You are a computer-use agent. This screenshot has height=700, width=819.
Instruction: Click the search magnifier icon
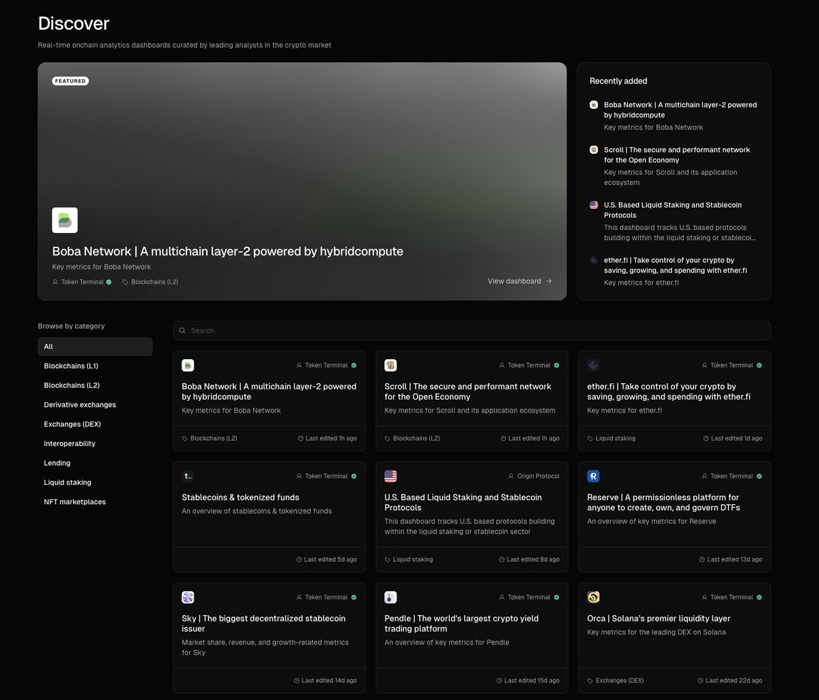point(182,331)
